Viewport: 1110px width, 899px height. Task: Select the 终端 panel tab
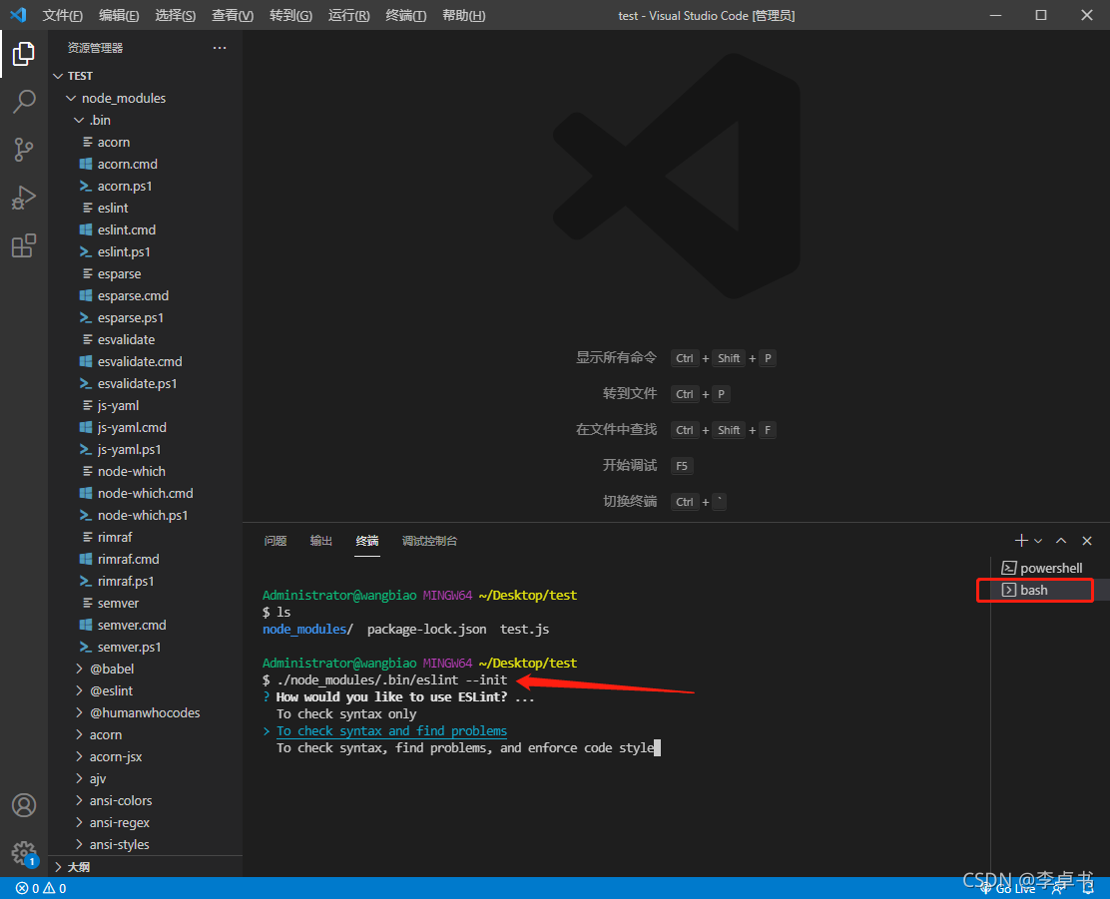point(366,541)
